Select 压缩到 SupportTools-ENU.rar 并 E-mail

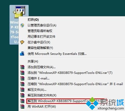[x=75, y=84]
